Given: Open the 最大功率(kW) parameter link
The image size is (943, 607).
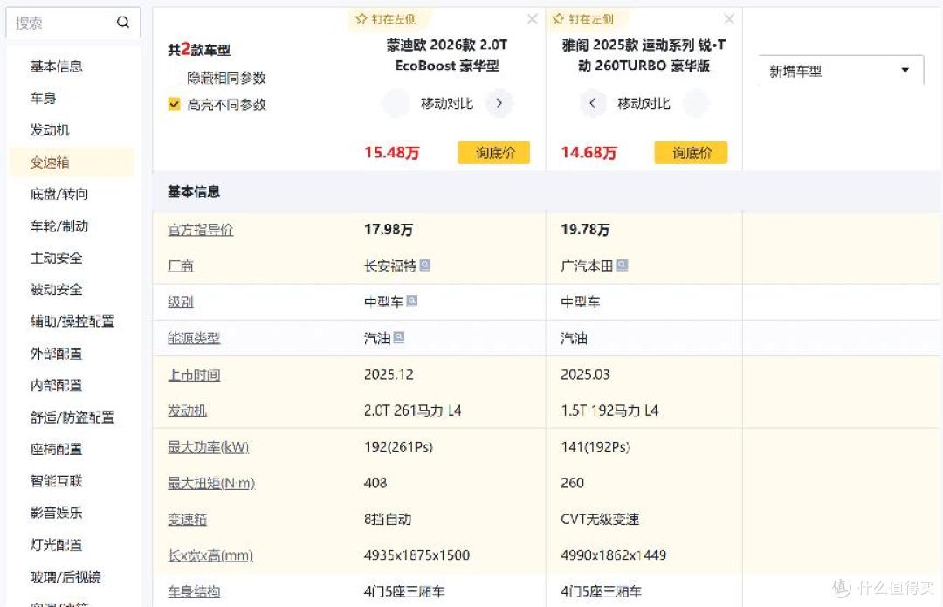Looking at the screenshot, I should [x=208, y=447].
